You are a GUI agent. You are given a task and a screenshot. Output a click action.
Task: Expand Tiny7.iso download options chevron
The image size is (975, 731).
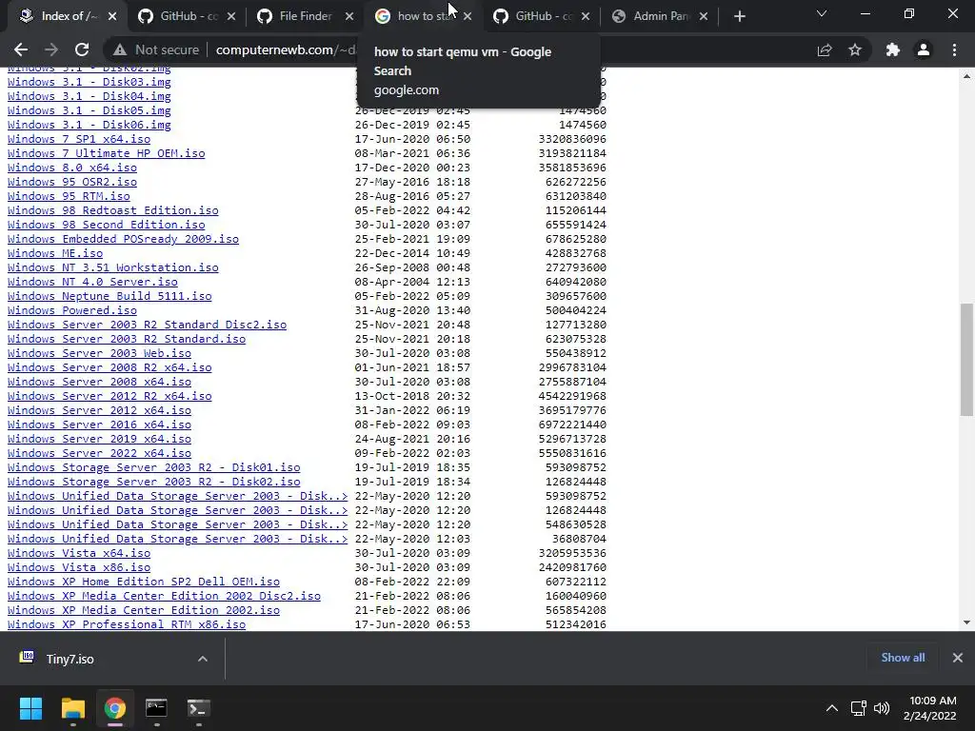(203, 659)
